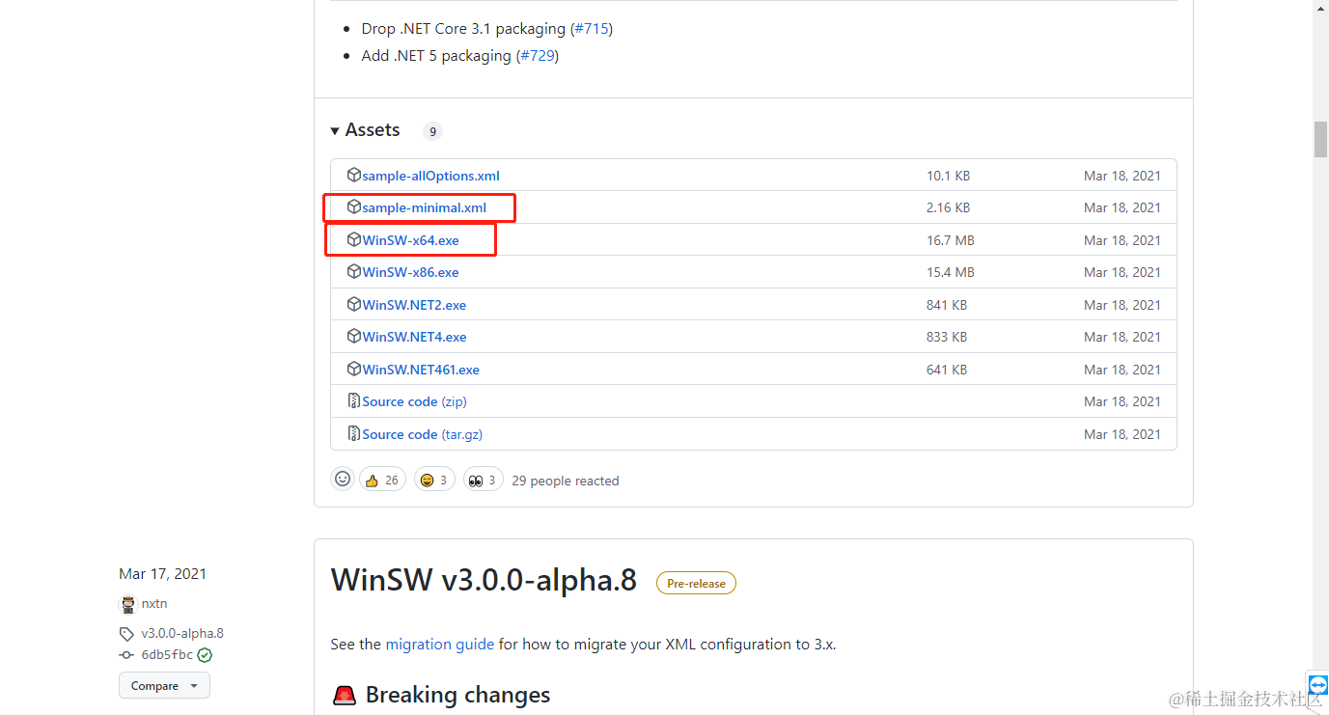Click the zip file icon beside Source code (zip)
The image size is (1329, 715).
click(354, 401)
